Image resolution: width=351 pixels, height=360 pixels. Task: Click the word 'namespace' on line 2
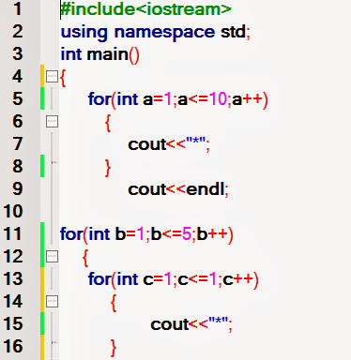164,33
